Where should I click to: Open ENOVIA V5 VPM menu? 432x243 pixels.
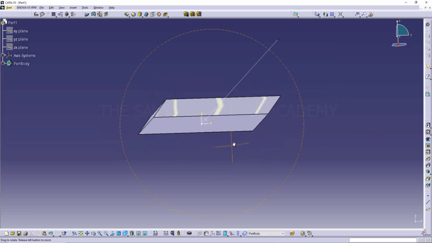[26, 8]
